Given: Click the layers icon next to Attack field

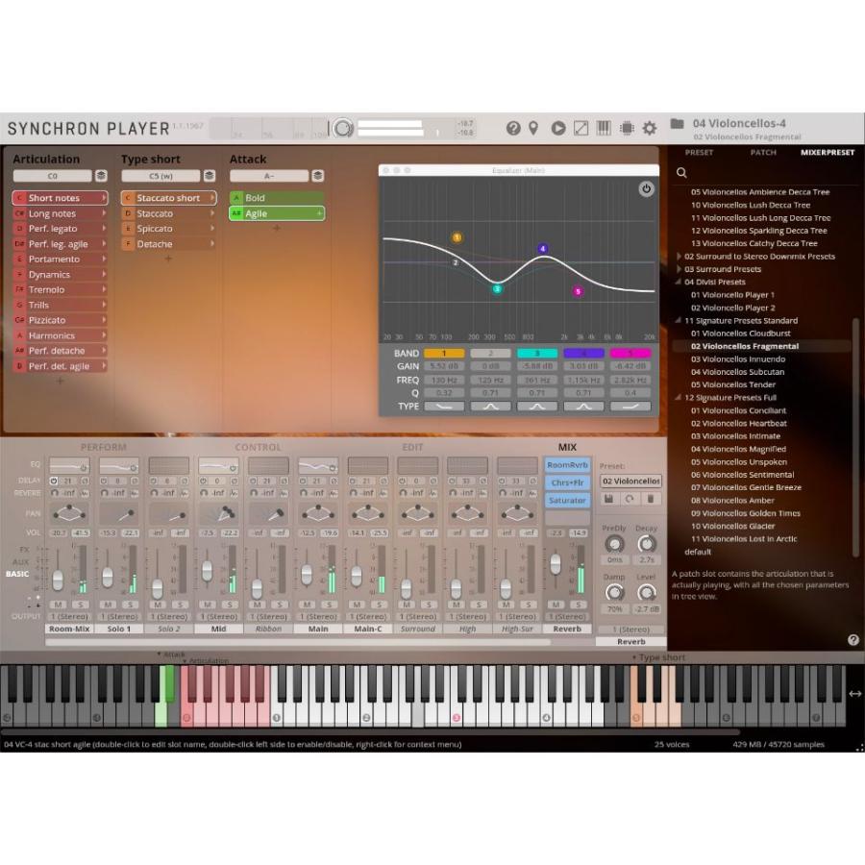Looking at the screenshot, I should 318,176.
